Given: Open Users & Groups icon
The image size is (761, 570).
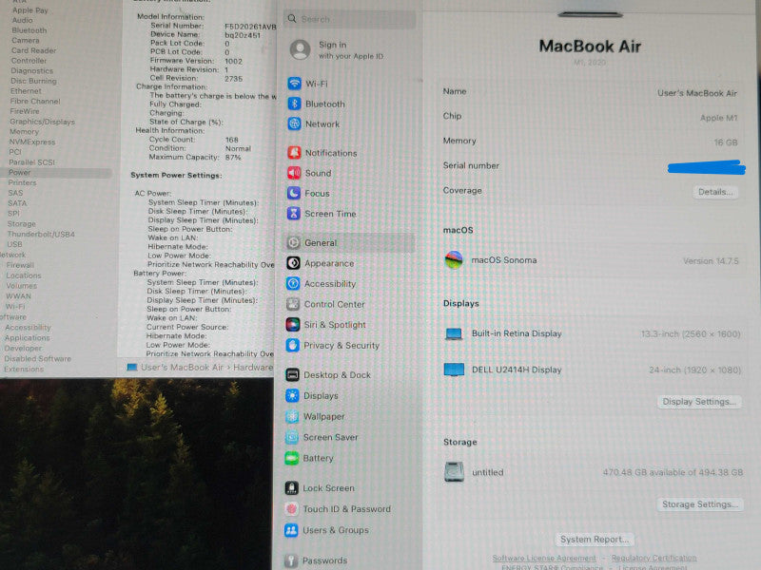Looking at the screenshot, I should (x=291, y=530).
